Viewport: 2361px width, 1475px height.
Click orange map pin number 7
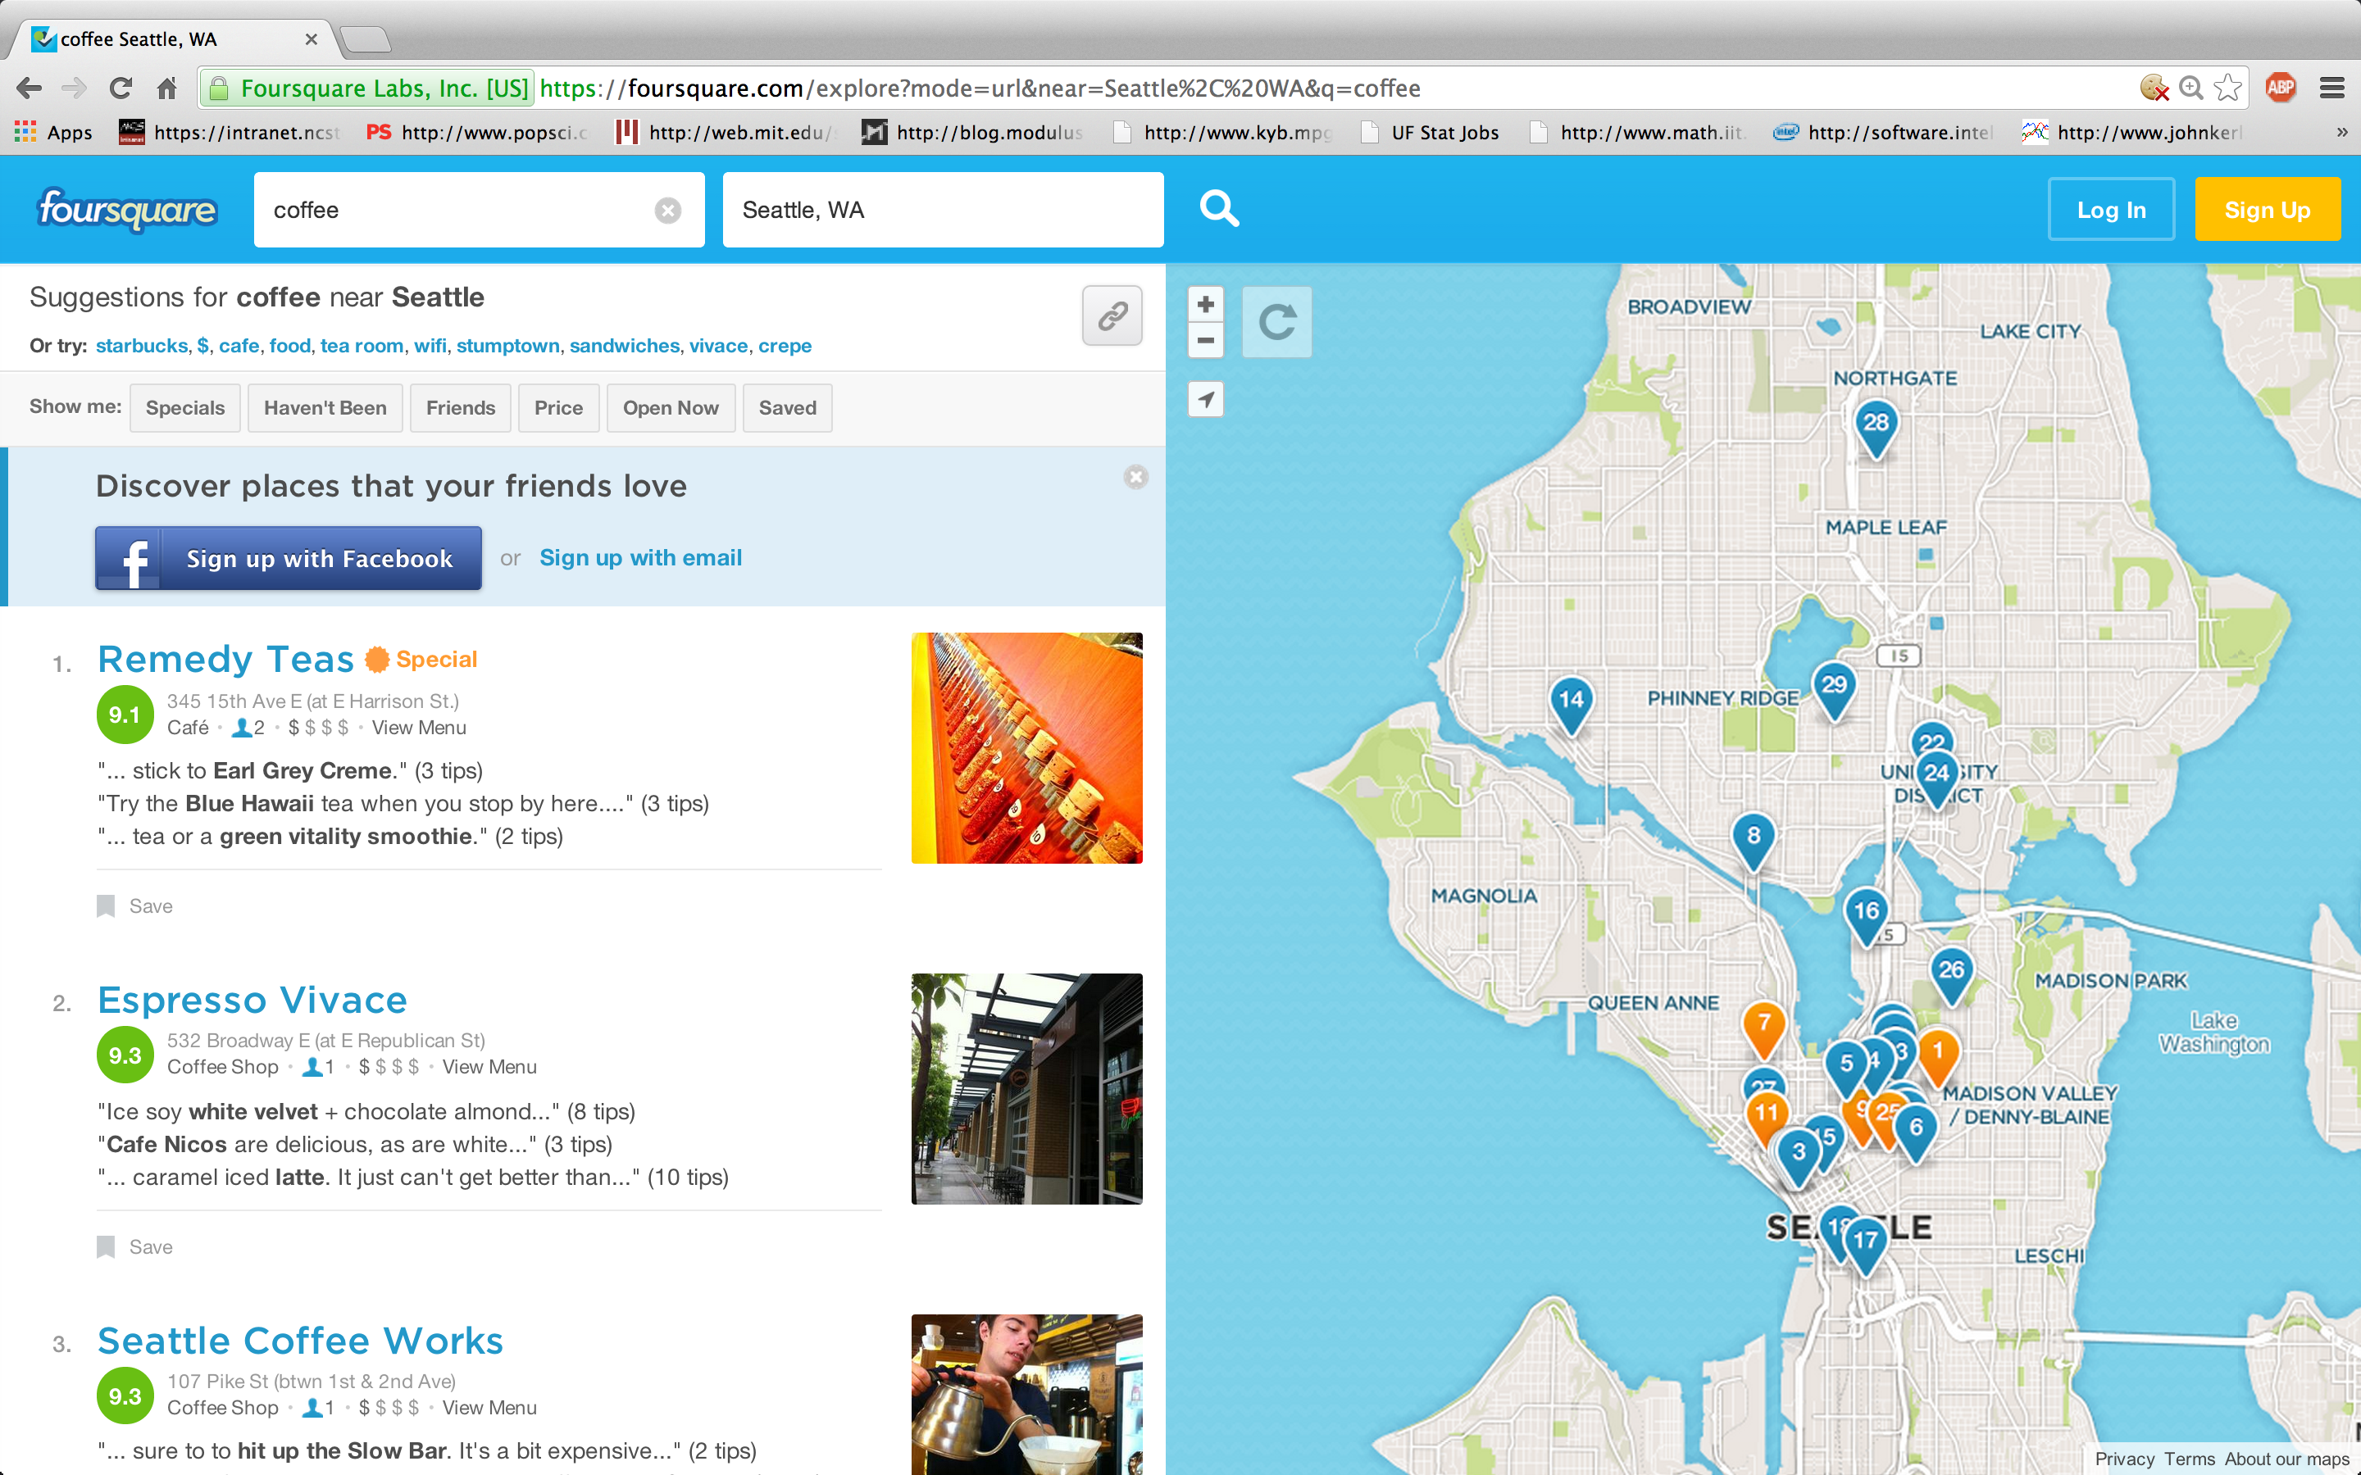pyautogui.click(x=1764, y=1028)
